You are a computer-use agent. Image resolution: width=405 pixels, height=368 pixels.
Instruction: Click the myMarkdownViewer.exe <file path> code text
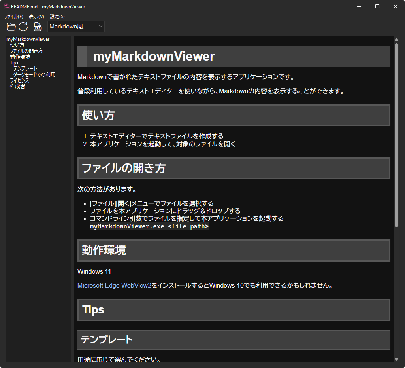click(x=149, y=226)
